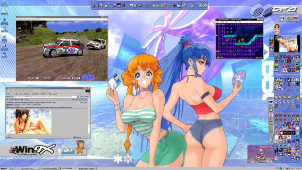Open the My Computer desktop icon
Image resolution: width=302 pixels, height=170 pixels.
pos(4,3)
